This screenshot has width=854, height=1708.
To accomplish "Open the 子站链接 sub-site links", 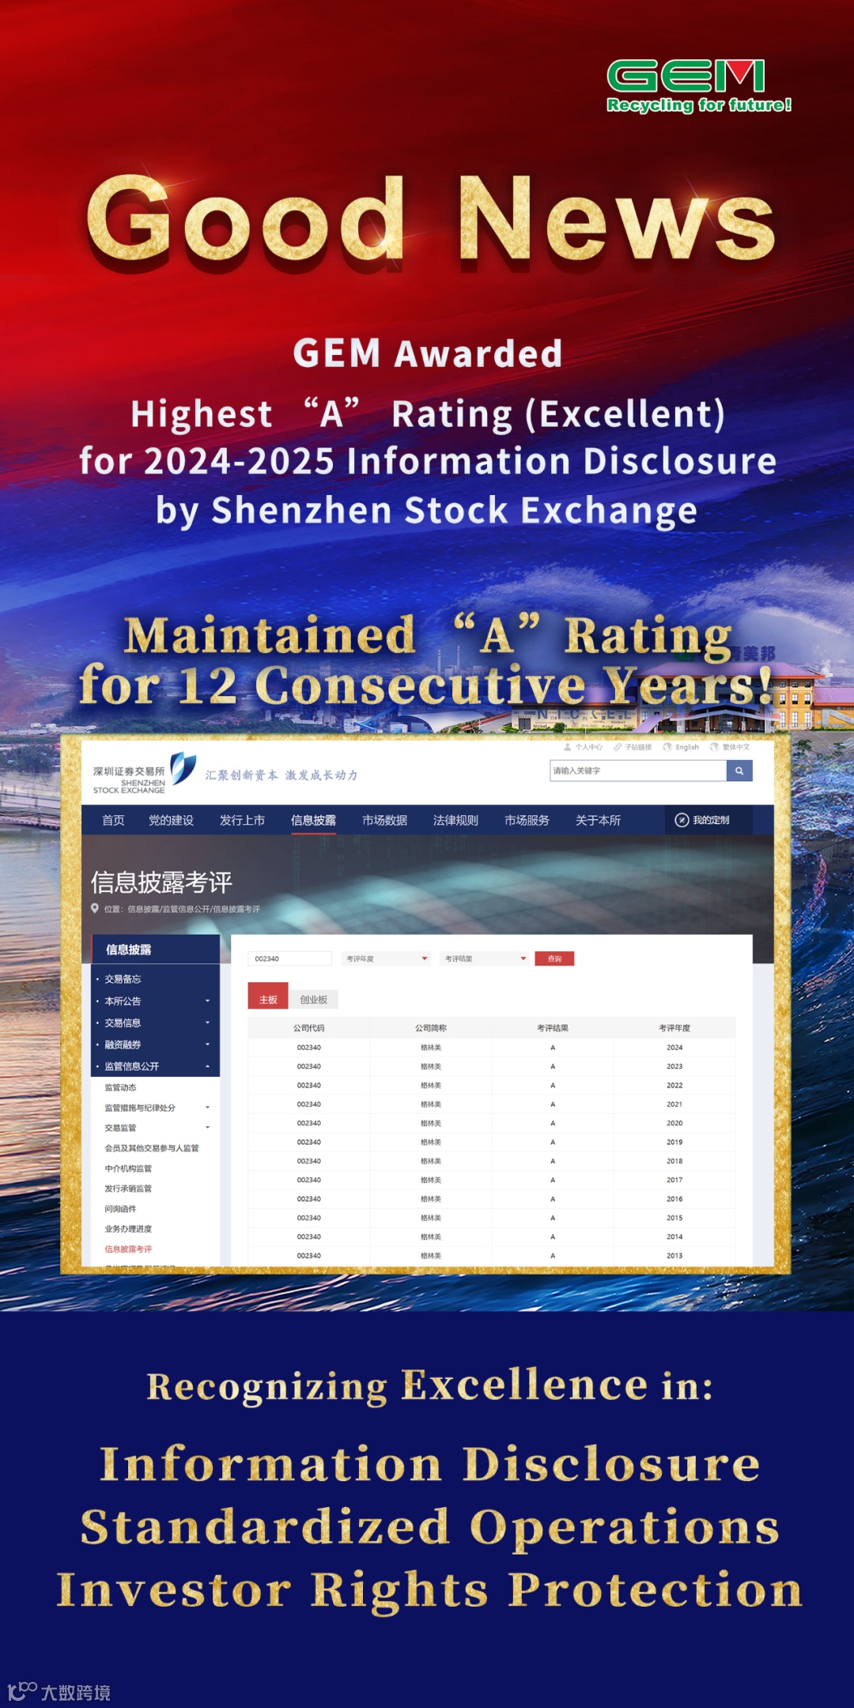I will point(633,747).
